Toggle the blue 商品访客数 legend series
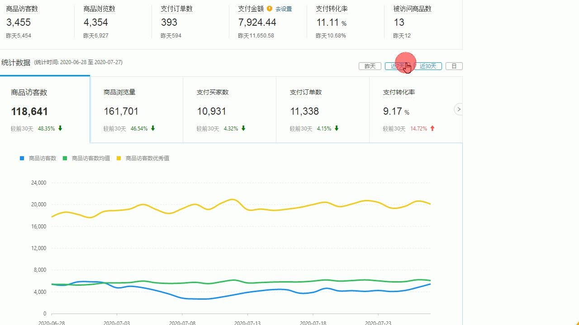The image size is (579, 325). pyautogui.click(x=38, y=158)
